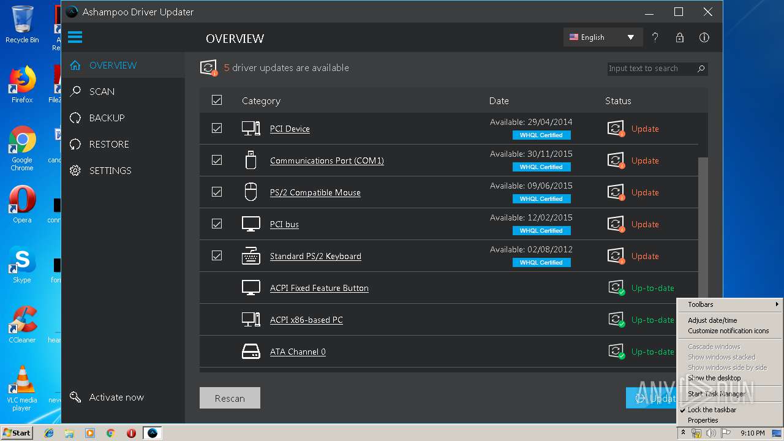Viewport: 784px width, 441px height.
Task: Open Google Chrome desktop shortcut
Action: [x=22, y=148]
